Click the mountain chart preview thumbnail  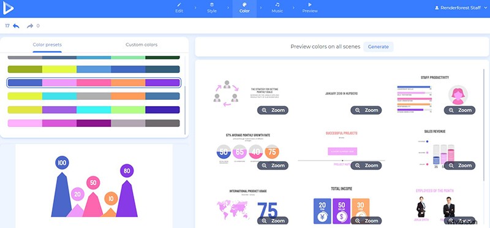(94, 186)
